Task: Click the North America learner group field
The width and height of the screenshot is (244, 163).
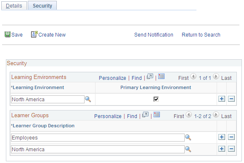Action: pyautogui.click(x=98, y=149)
